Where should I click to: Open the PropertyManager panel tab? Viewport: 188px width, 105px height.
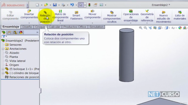tap(9, 32)
